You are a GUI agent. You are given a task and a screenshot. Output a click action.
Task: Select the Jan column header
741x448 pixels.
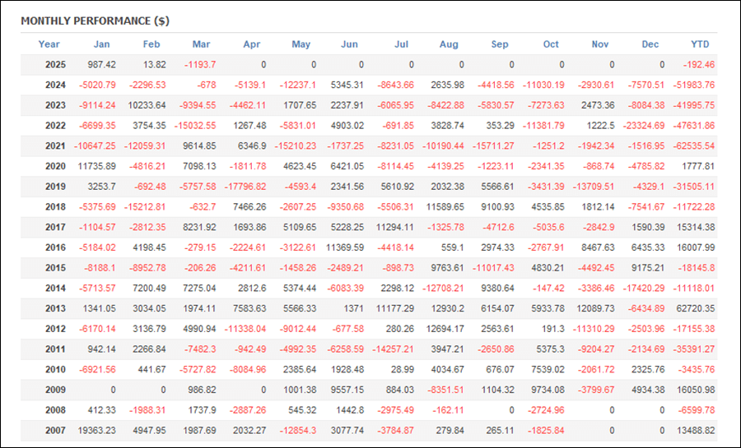pos(101,44)
